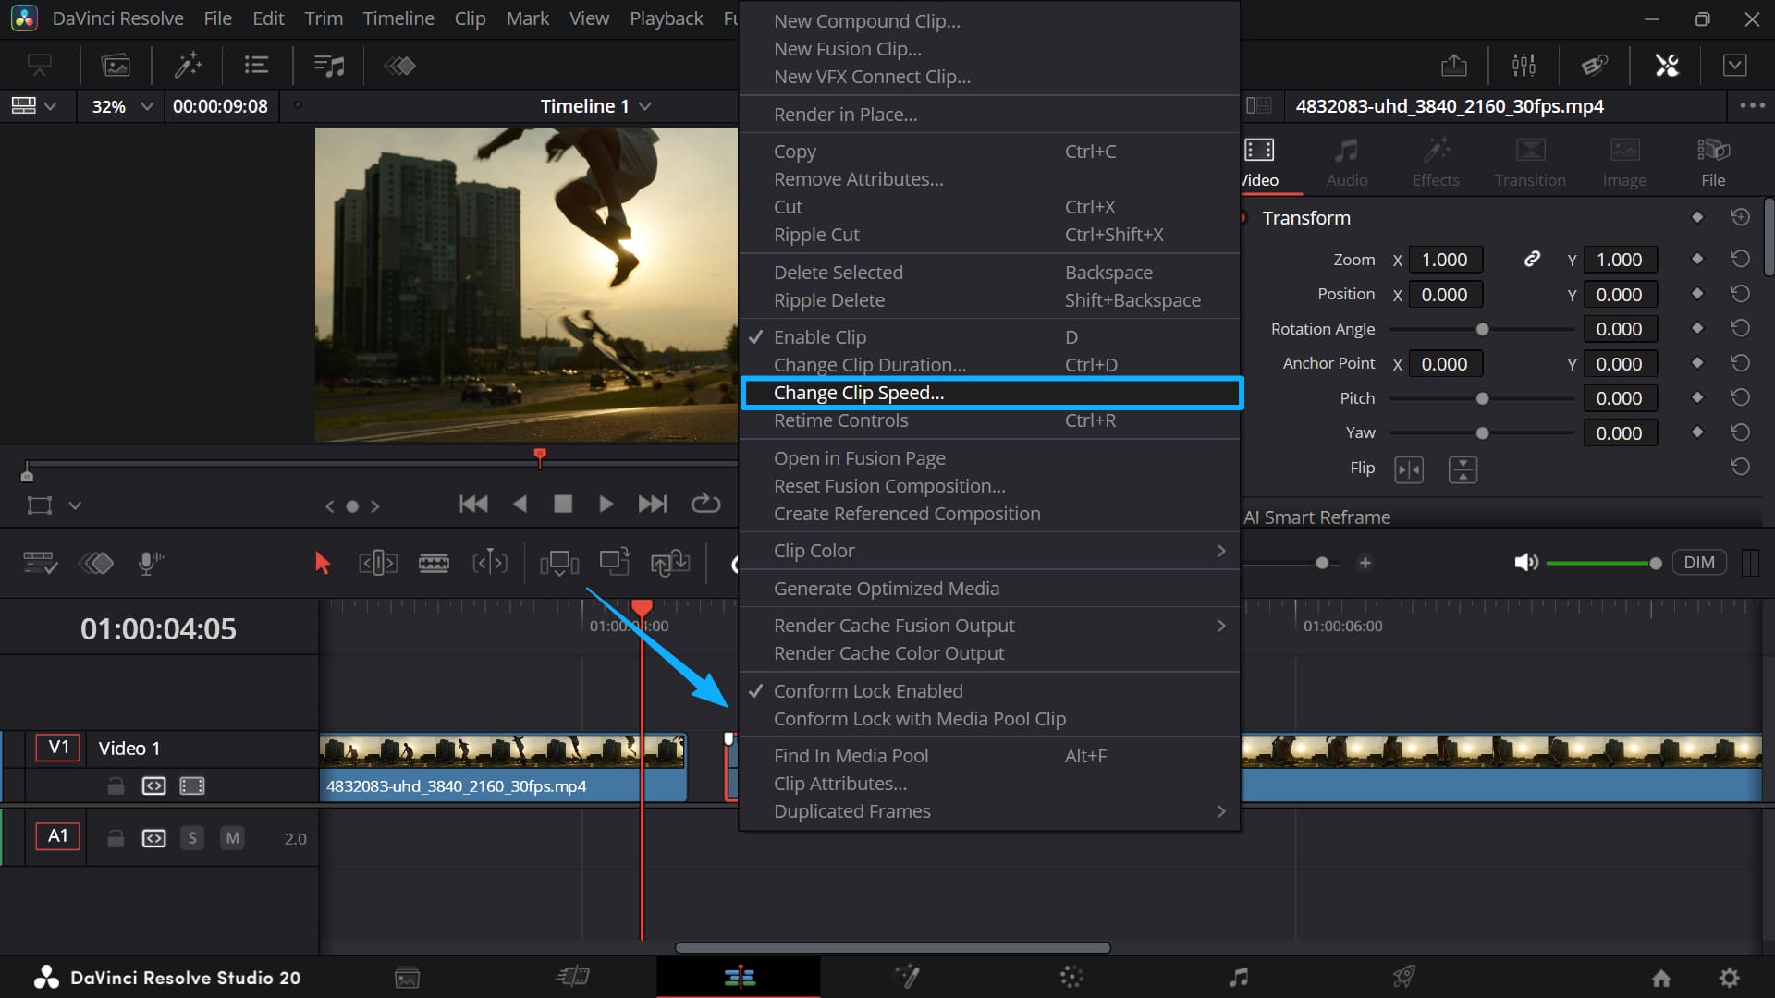Open the Timeline 1 selector dropdown
Image resolution: width=1775 pixels, height=998 pixels.
594,105
